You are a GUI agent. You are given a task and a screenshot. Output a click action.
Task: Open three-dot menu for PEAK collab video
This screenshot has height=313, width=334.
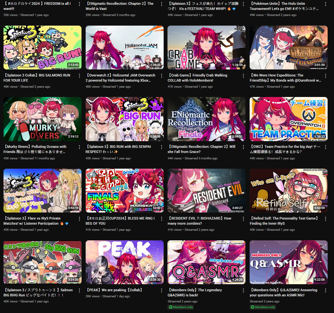point(161,290)
